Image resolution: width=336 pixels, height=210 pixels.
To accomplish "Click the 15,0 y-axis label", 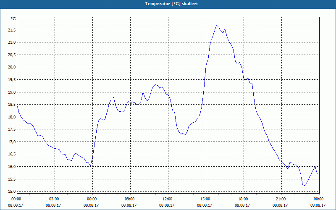I will pyautogui.click(x=12, y=192).
